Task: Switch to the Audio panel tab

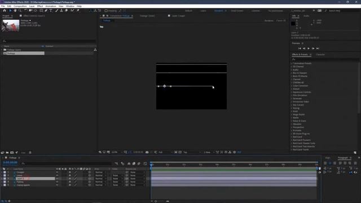Action: tap(306, 16)
